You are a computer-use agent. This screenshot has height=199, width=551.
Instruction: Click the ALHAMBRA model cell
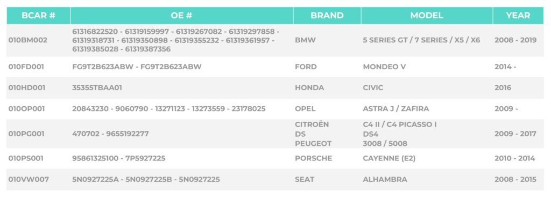coord(385,179)
